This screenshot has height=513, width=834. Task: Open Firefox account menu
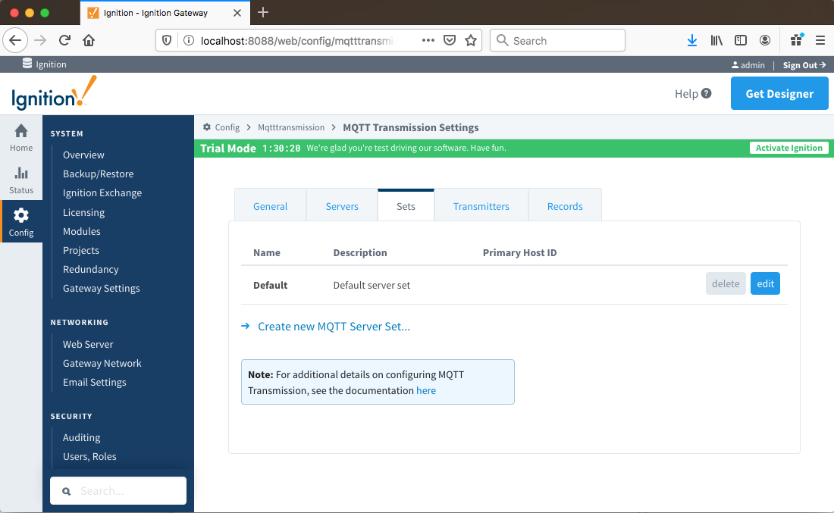[765, 40]
